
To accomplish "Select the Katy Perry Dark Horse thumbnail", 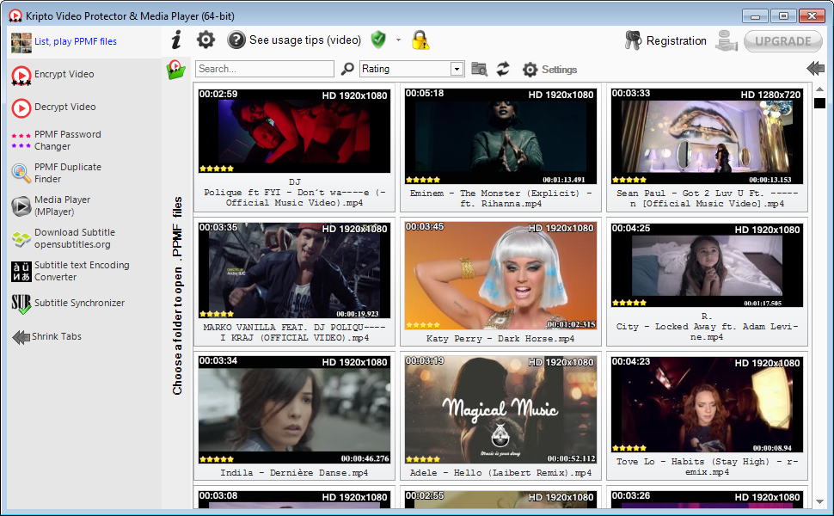I will pyautogui.click(x=500, y=275).
